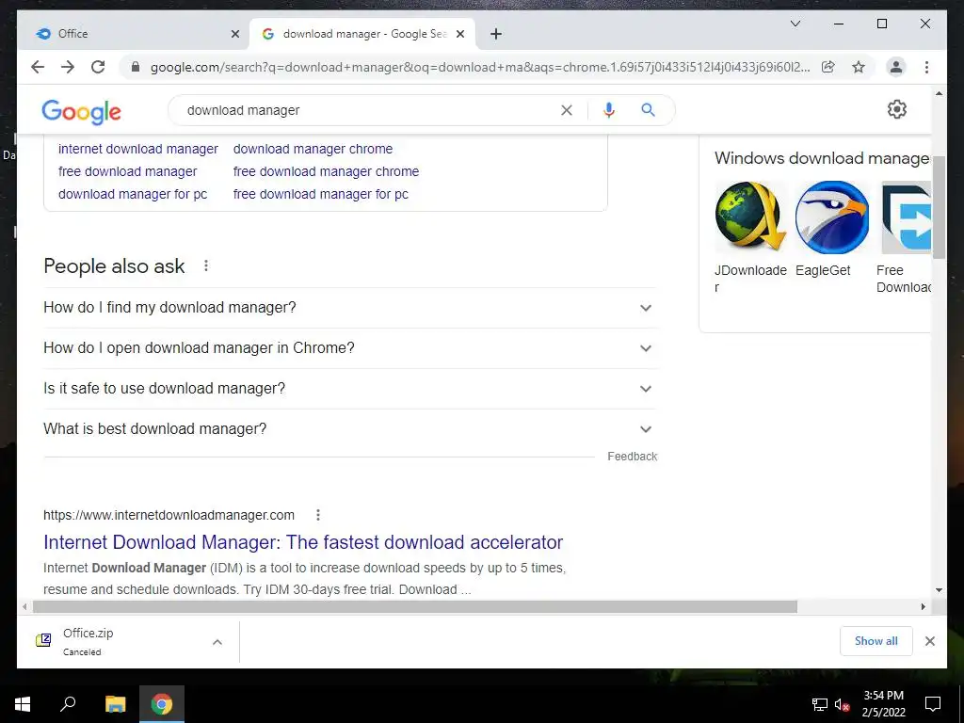
Task: Go forward with the browser forward arrow
Action: [x=68, y=67]
